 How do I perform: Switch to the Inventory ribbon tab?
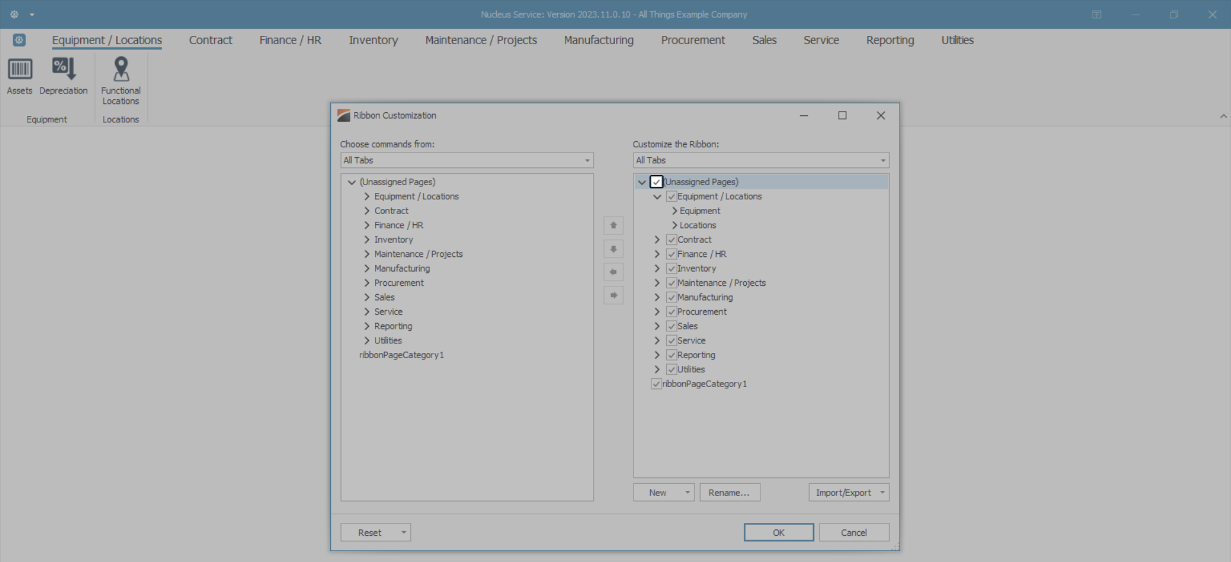(373, 40)
